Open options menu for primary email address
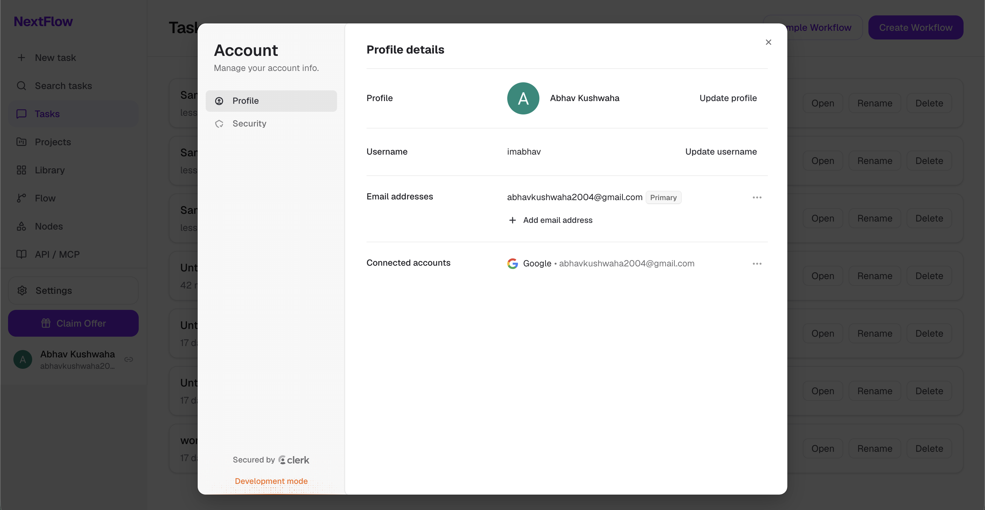The image size is (985, 510). [757, 197]
